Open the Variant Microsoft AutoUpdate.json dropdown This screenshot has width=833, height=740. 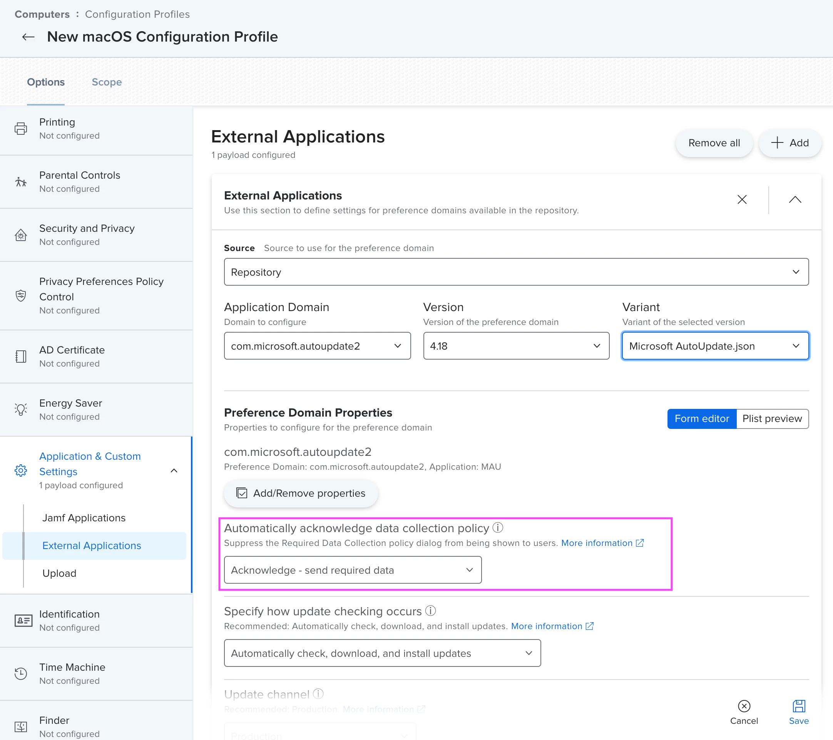[715, 346]
